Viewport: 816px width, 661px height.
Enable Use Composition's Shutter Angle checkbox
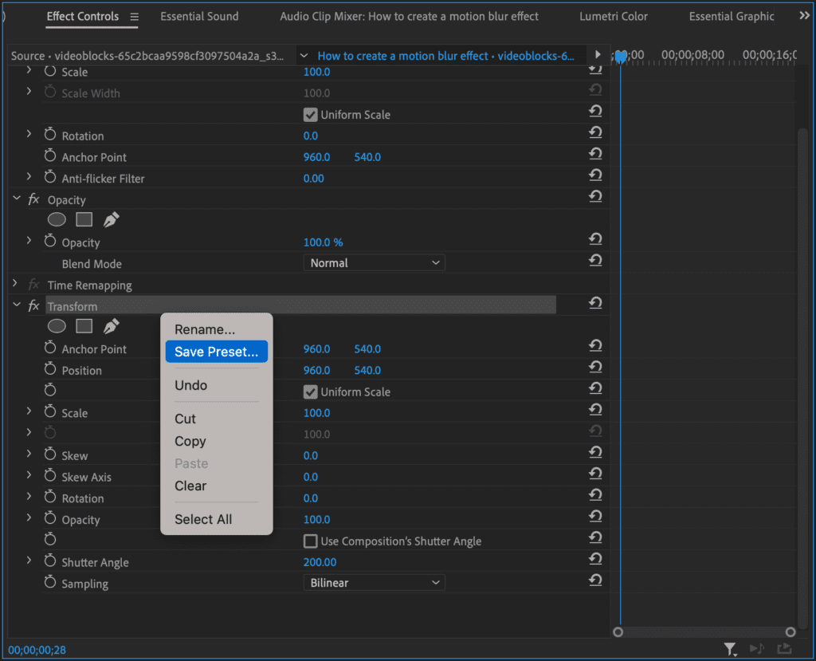click(x=311, y=541)
